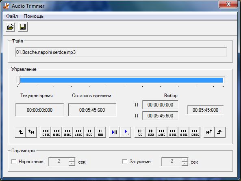This screenshot has height=181, width=241.
Task: Click the middle of the blue timeline bar
Action: [x=122, y=80]
